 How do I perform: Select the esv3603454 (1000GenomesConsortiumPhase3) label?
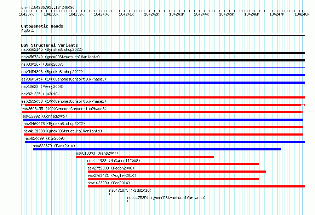(64, 79)
